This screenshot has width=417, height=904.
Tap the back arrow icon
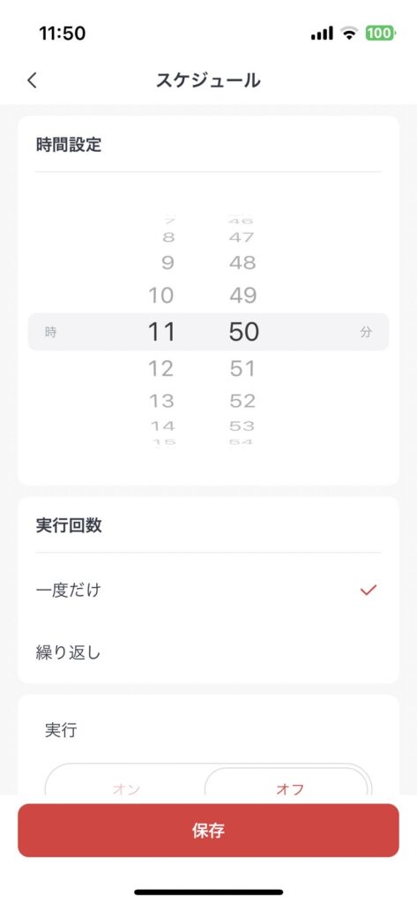pyautogui.click(x=33, y=80)
